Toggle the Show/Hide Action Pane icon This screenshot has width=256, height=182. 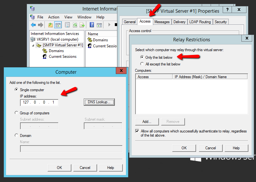99,25
